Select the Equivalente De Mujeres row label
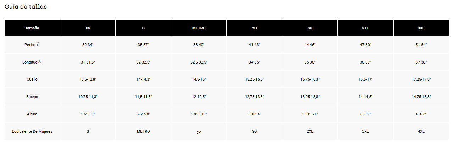This screenshot has width=454, height=147. pos(32,131)
